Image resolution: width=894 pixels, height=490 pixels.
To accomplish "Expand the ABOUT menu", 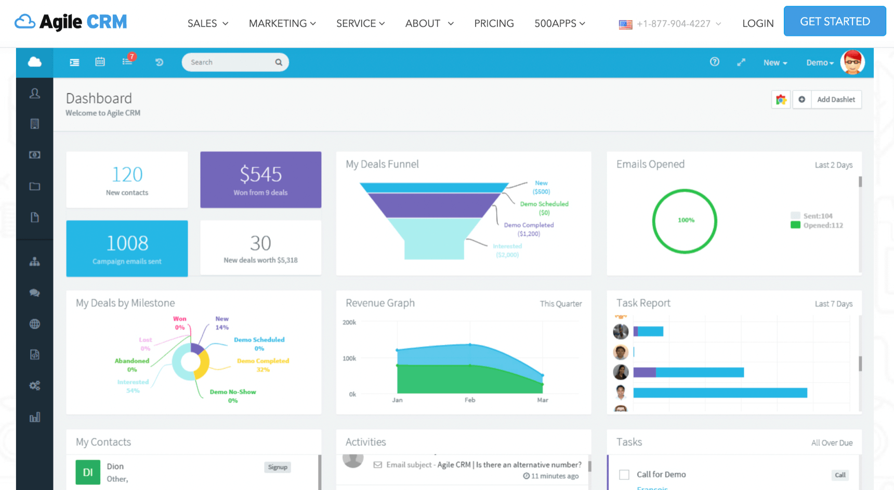I will point(429,23).
